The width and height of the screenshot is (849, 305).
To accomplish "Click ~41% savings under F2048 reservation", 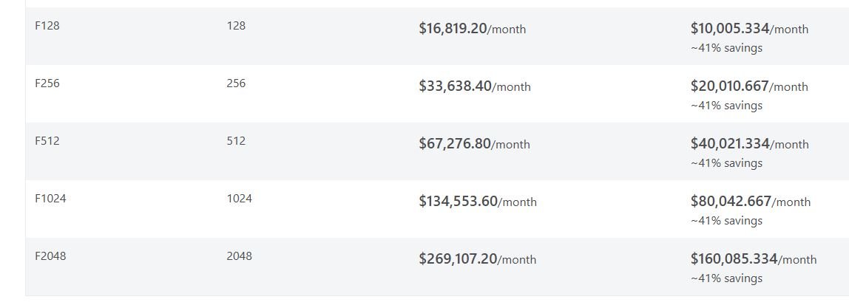I will (727, 278).
